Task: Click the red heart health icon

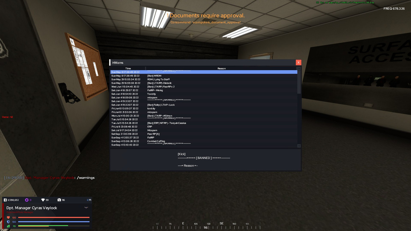Action: pyautogui.click(x=8, y=218)
